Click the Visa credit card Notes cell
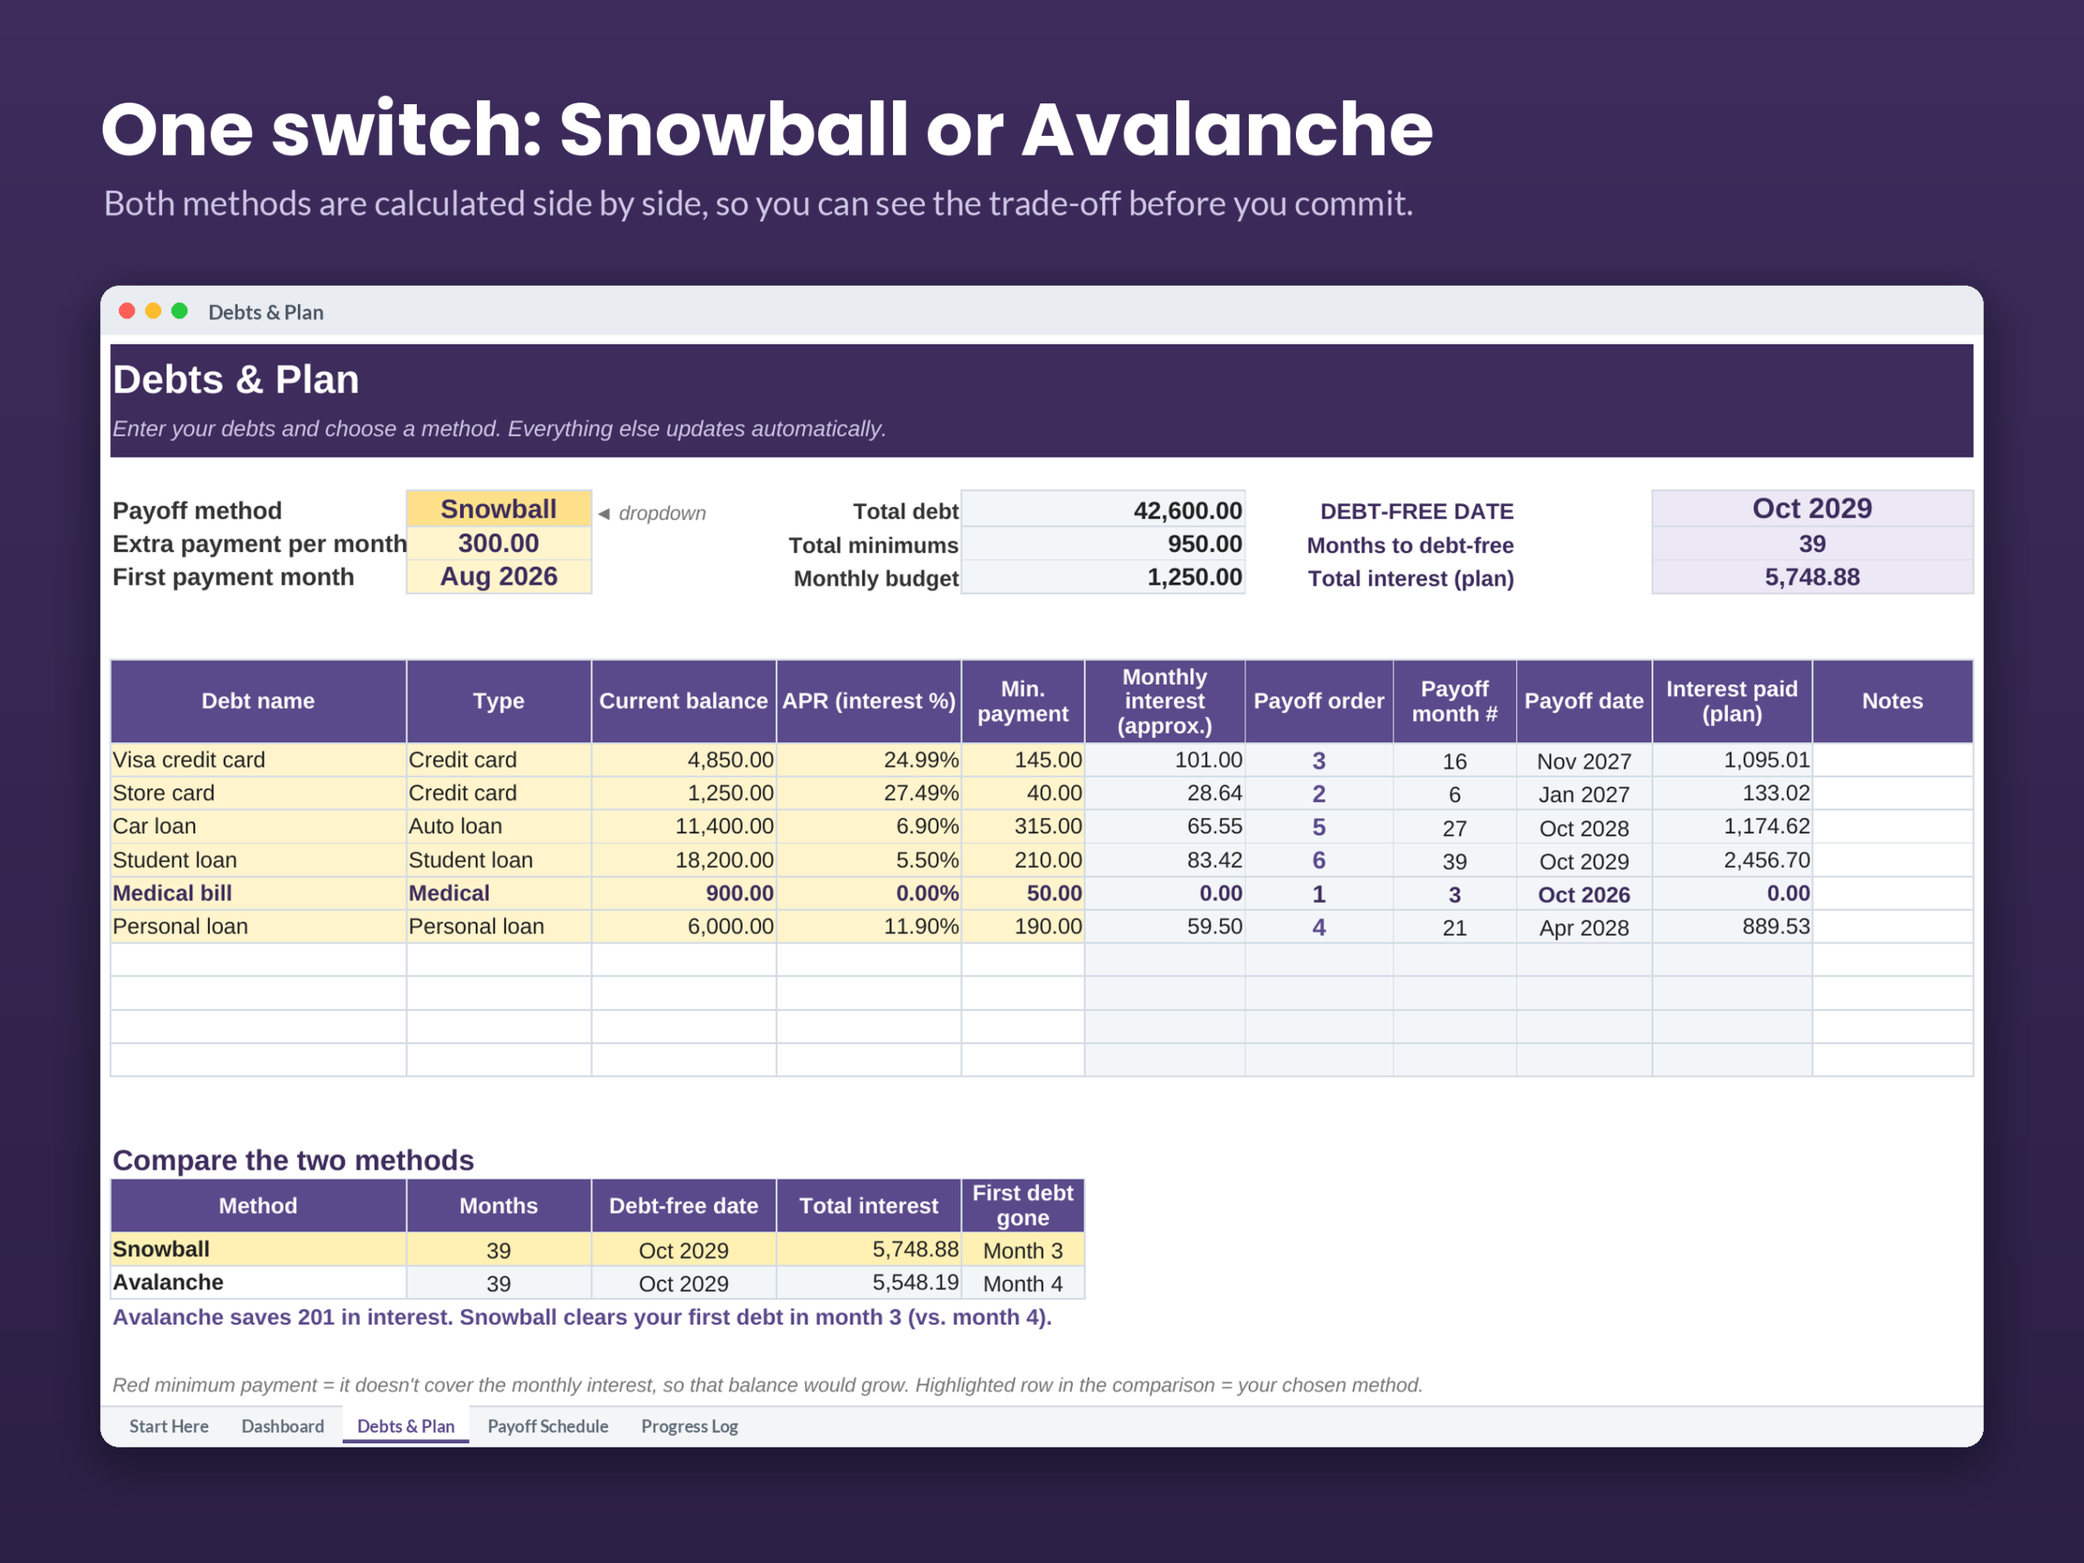The image size is (2084, 1563). pos(1892,760)
